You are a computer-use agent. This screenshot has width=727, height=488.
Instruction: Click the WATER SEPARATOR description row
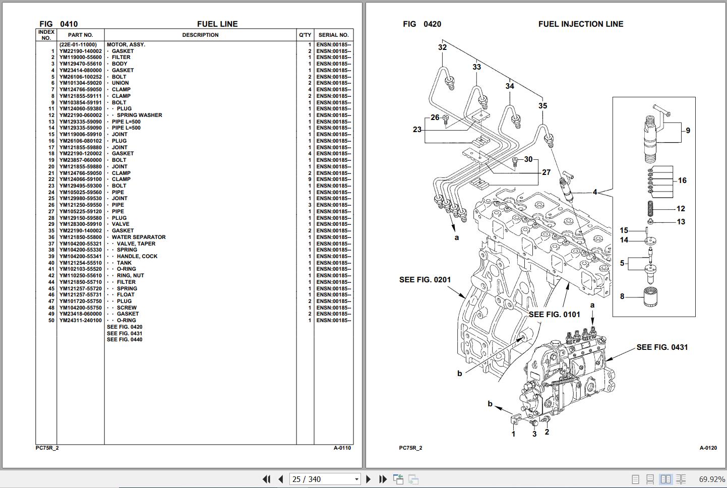point(139,237)
